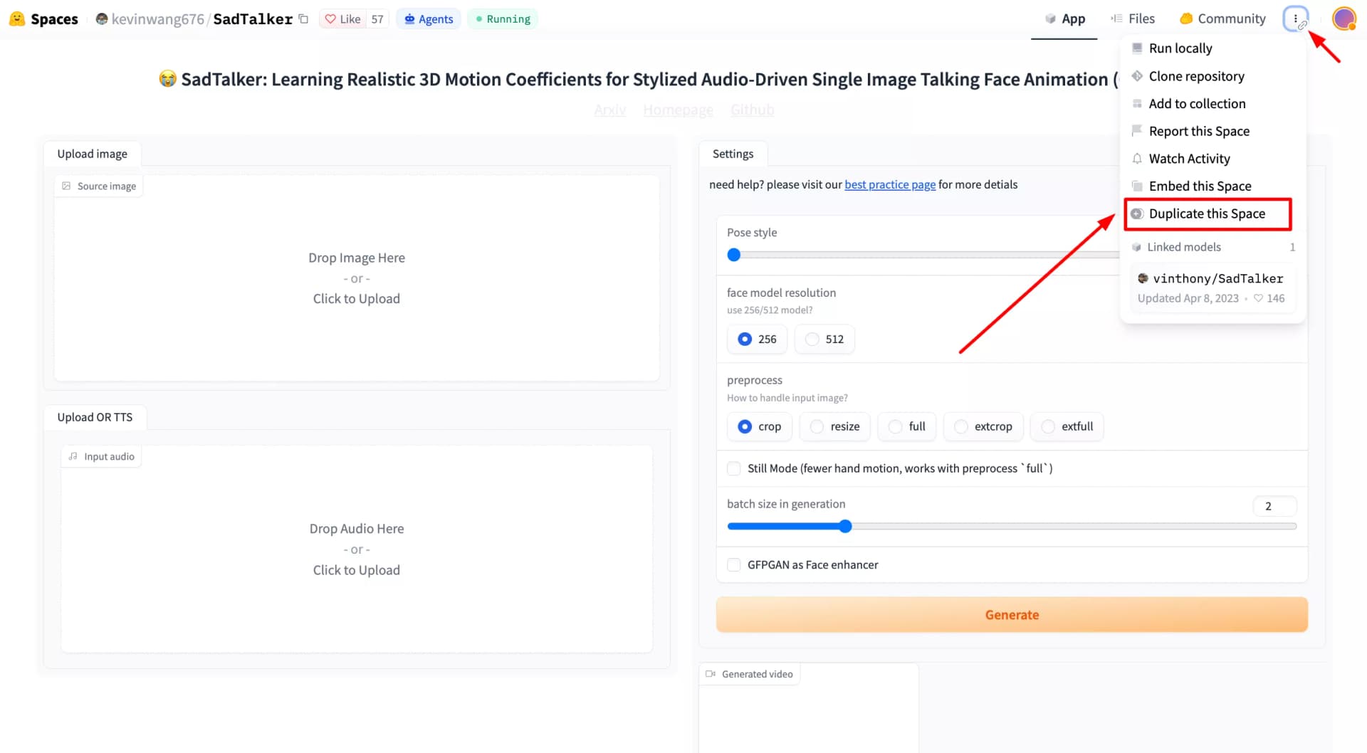Click the orange Generate button
Screen dimensions: 1367x753
click(1012, 615)
